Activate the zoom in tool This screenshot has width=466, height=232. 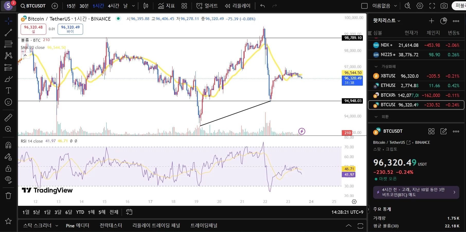8,129
